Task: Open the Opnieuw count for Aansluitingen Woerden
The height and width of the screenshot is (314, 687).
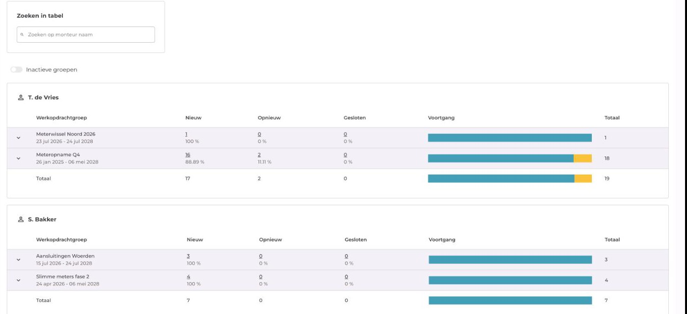Action: coord(260,256)
